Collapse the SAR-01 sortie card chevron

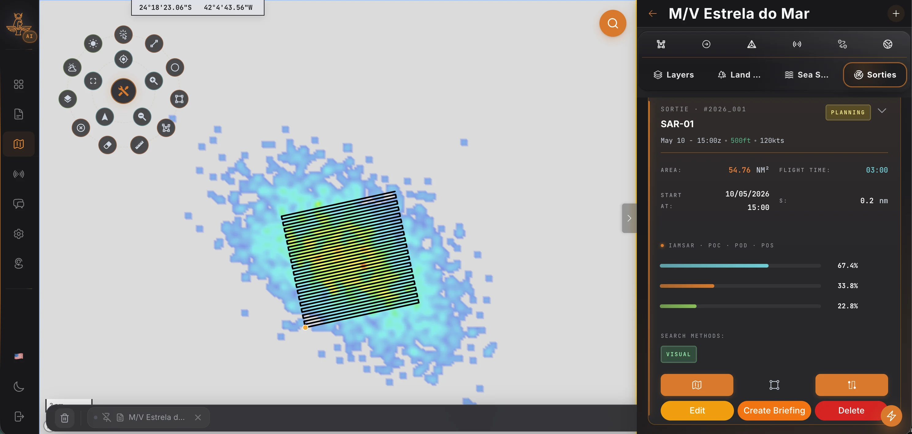(882, 111)
